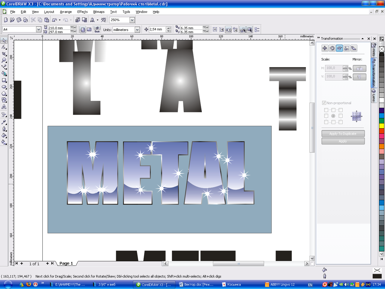Image resolution: width=385 pixels, height=289 pixels.
Task: Open the zoom level 250% dropdown
Action: 132,20
